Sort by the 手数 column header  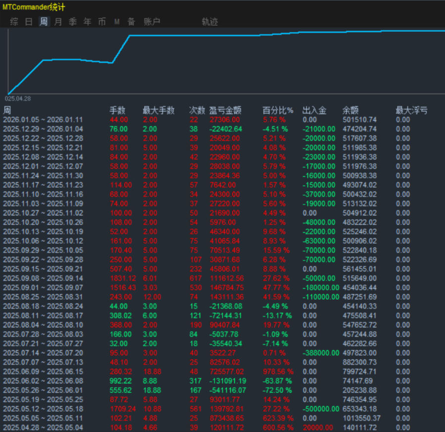pyautogui.click(x=117, y=110)
